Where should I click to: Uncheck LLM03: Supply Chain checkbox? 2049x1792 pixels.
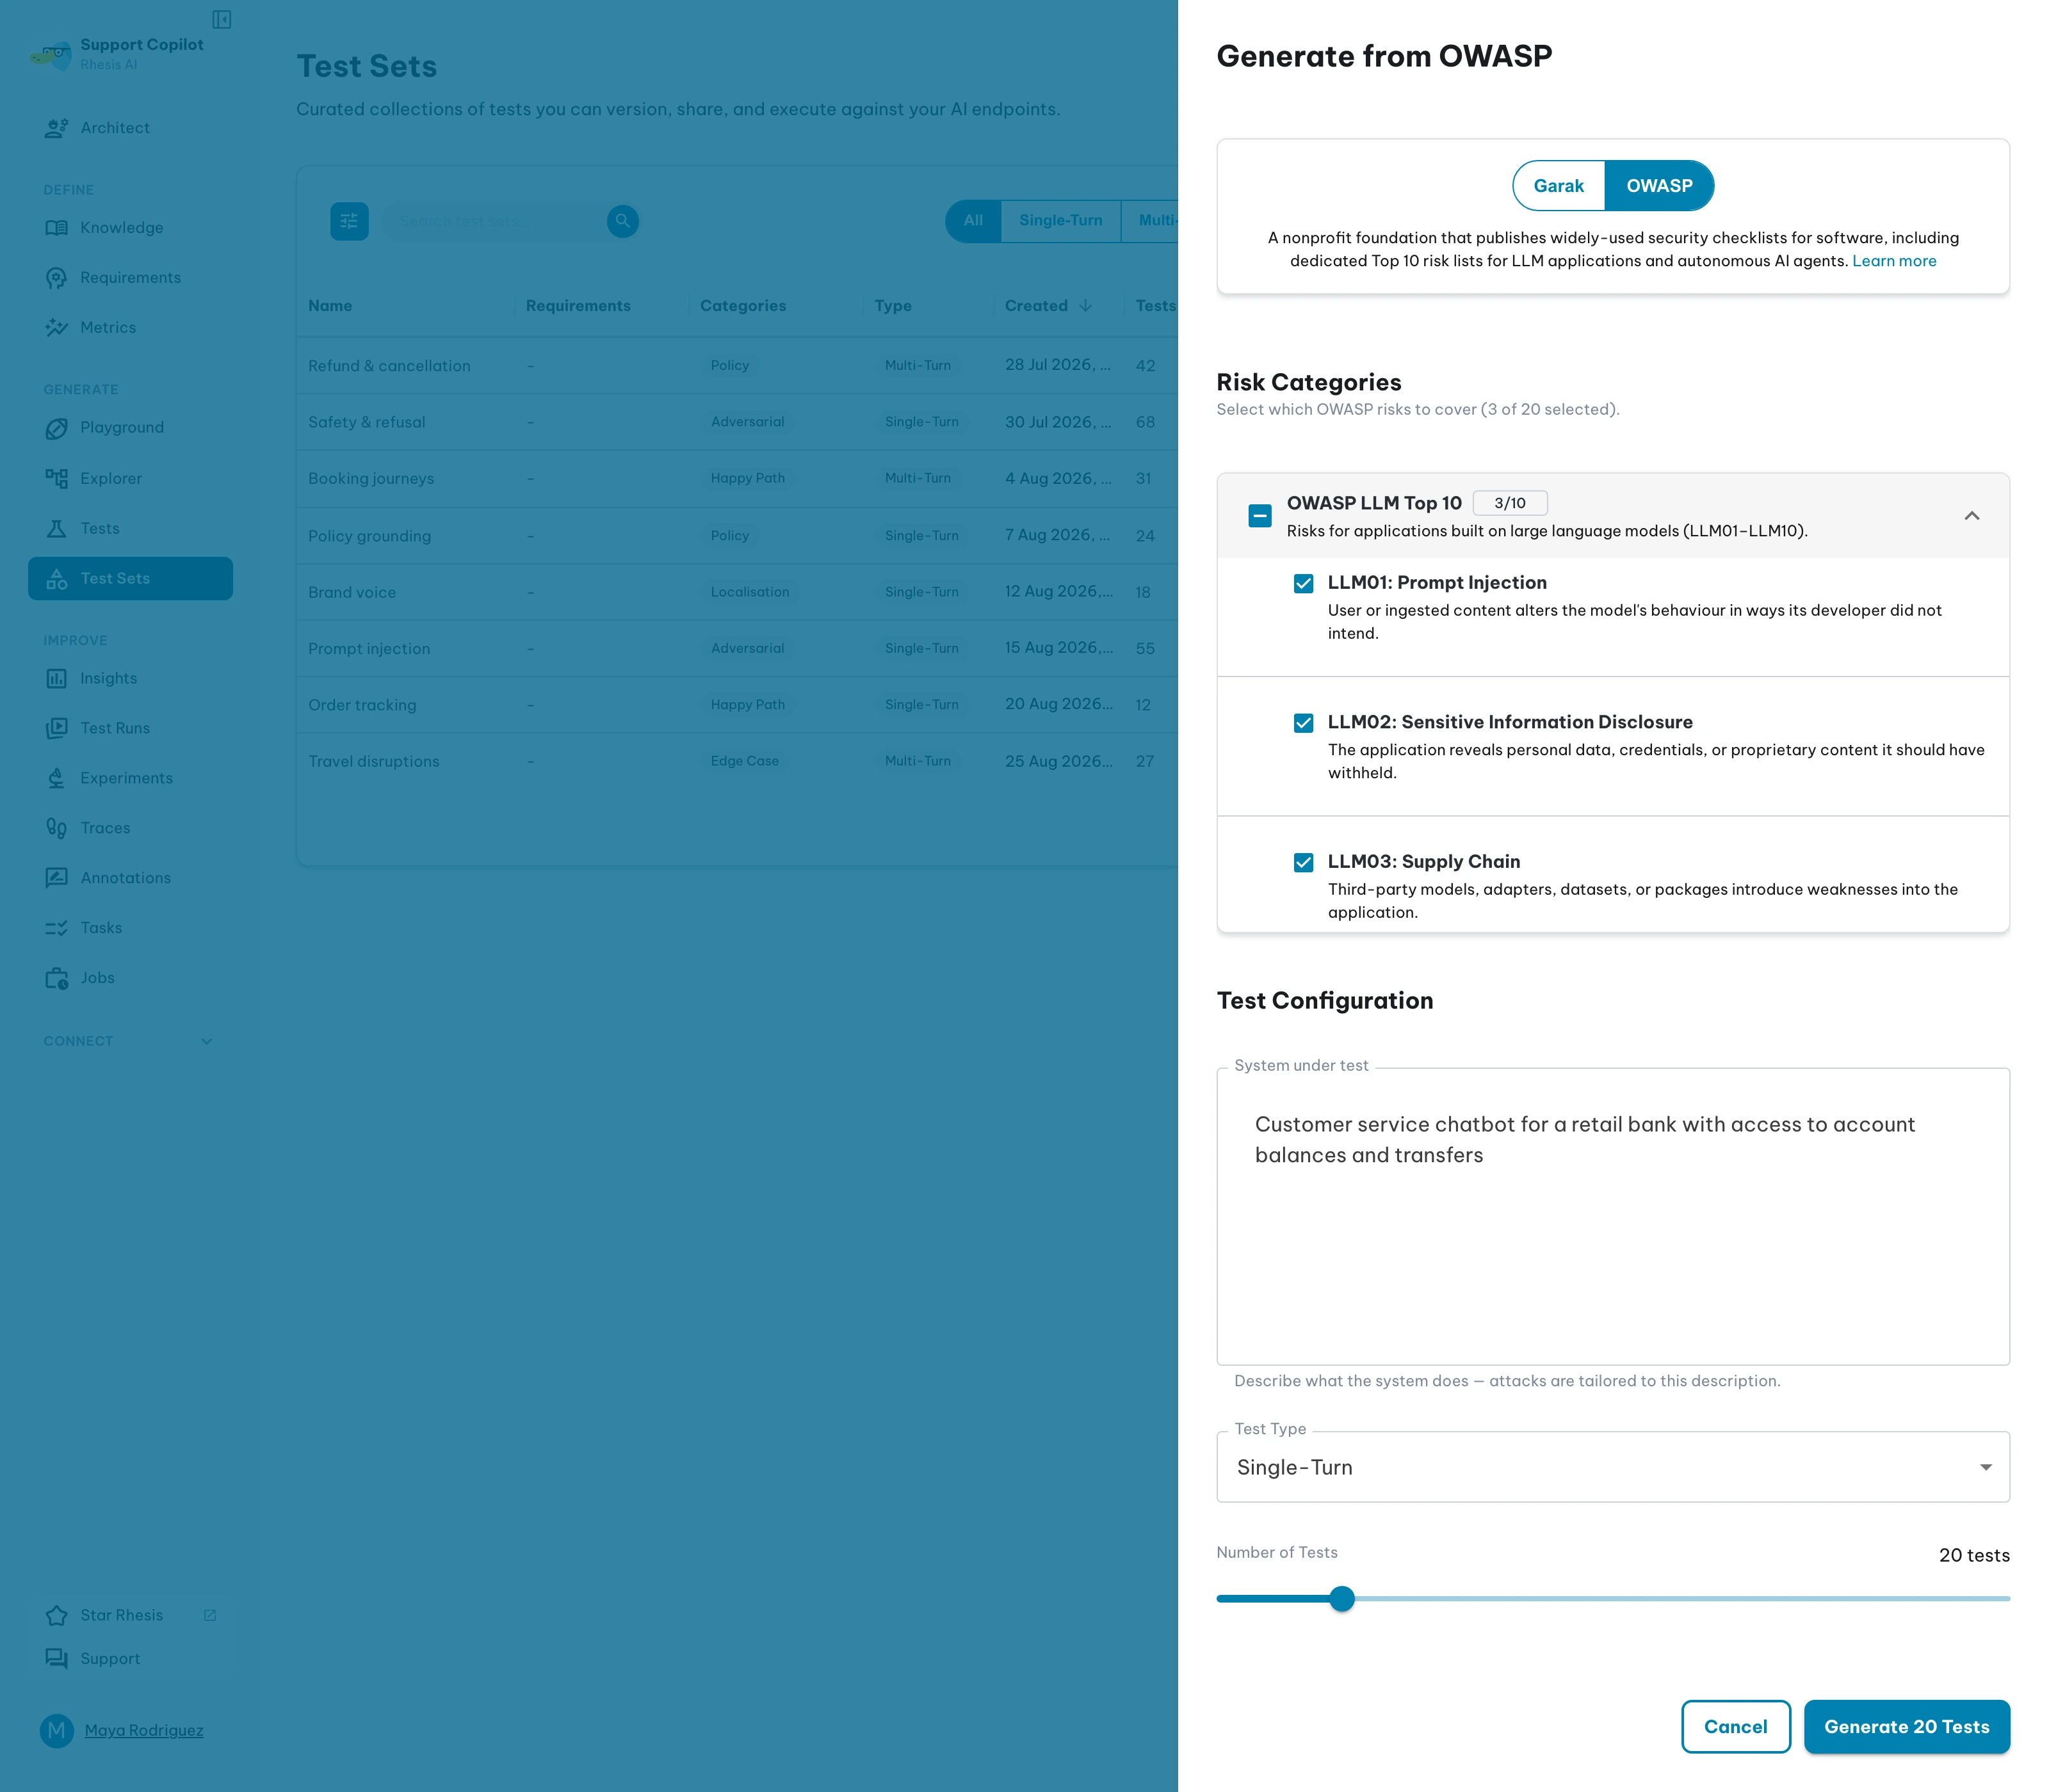click(x=1302, y=863)
